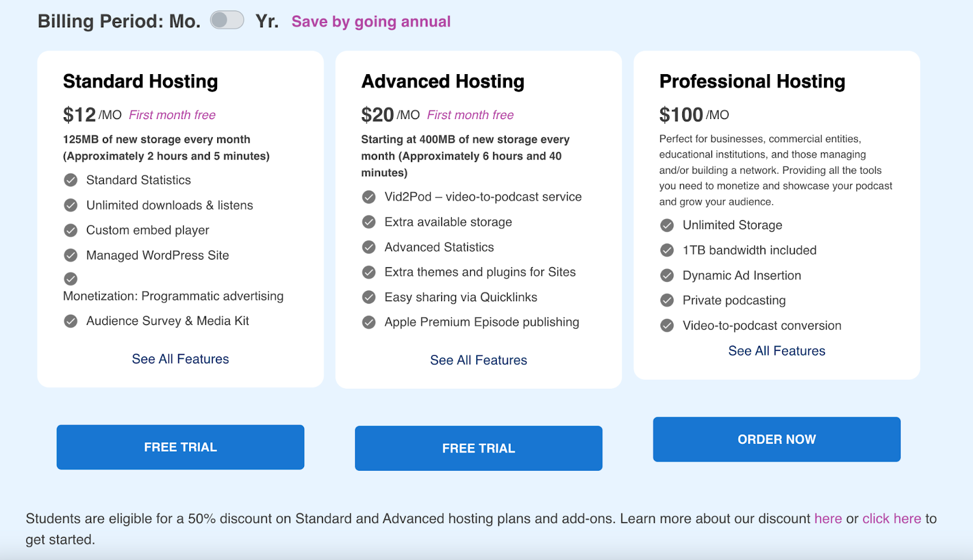The width and height of the screenshot is (973, 560).
Task: Click the checkmark beside Easy sharing via Quicklinks
Action: (369, 297)
